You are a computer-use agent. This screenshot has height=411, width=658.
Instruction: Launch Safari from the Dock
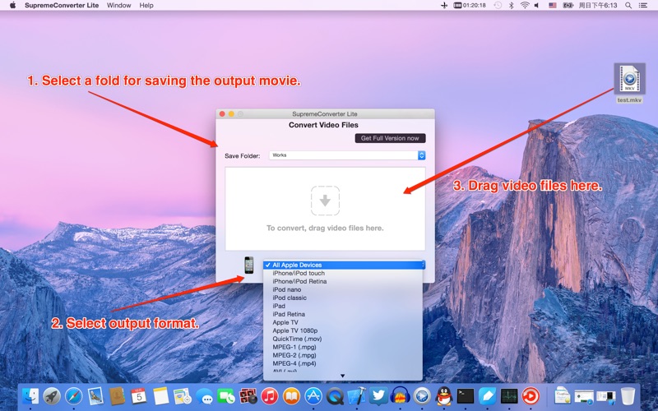click(74, 396)
